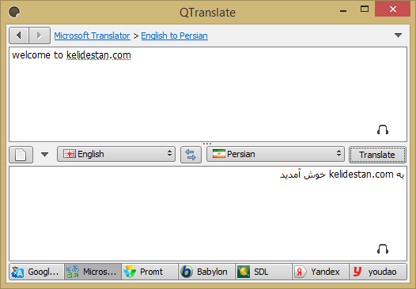Open the English to Persian link
The image size is (416, 289).
coord(174,36)
